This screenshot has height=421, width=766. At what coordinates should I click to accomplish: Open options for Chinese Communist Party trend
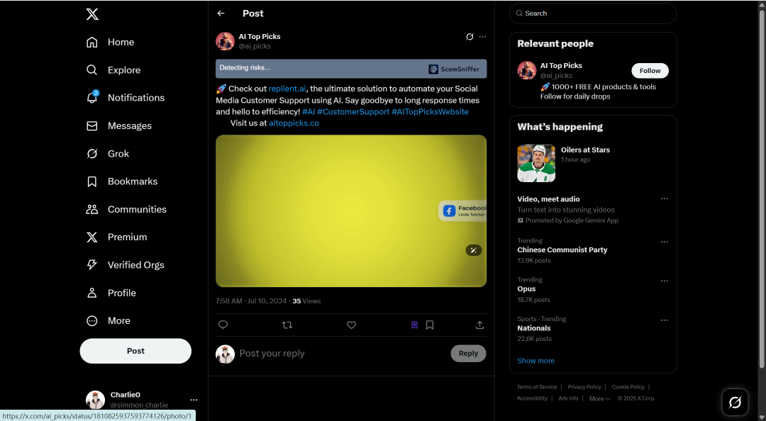[x=664, y=242]
